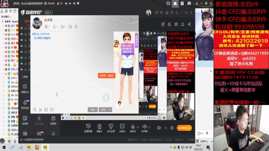269x151 pixels.
Task: Click remote desktop icon in chat window
Action: tap(70, 27)
